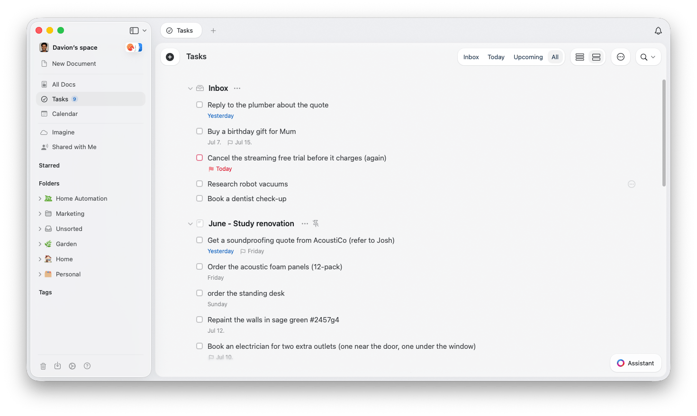This screenshot has width=697, height=416.
Task: Click Davion's avatar picture
Action: tap(44, 47)
